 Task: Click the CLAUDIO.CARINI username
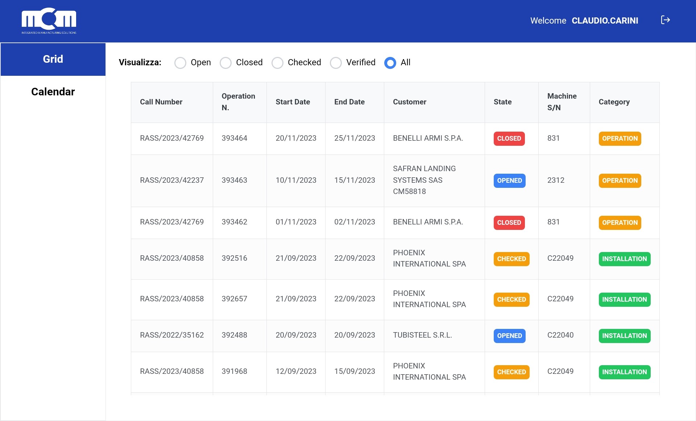coord(605,21)
